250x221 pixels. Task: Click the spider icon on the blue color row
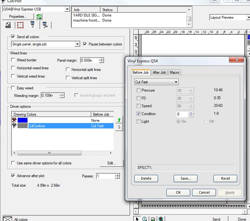click(x=14, y=120)
